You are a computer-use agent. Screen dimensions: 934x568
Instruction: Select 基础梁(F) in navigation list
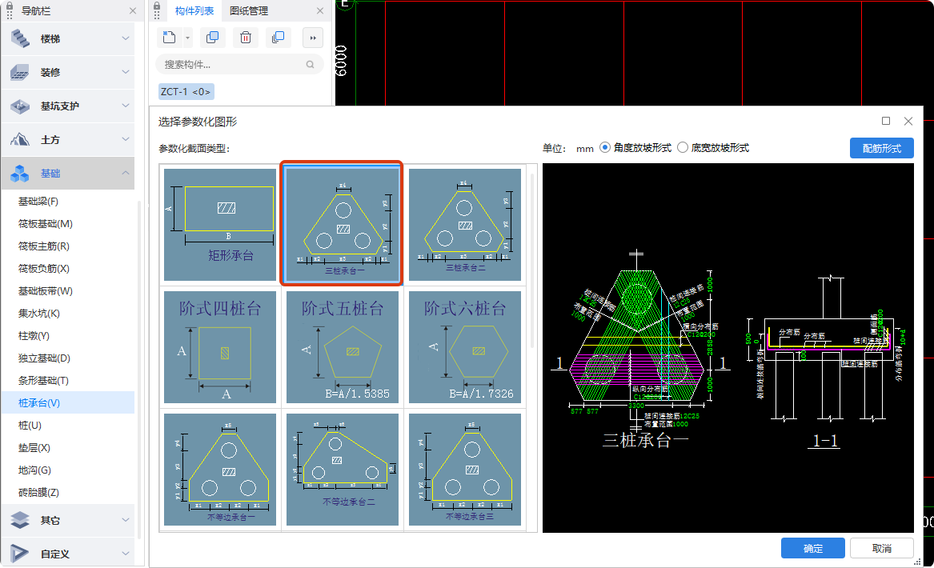click(68, 202)
